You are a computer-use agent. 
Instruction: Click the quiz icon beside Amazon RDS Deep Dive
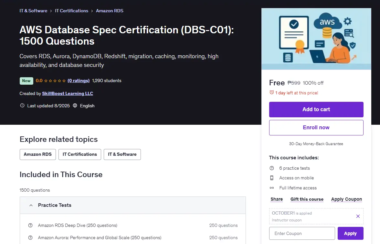30,225
